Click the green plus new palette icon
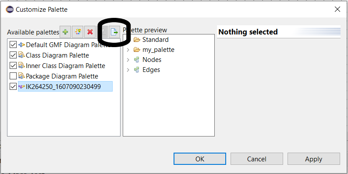348x174 pixels. click(x=65, y=32)
